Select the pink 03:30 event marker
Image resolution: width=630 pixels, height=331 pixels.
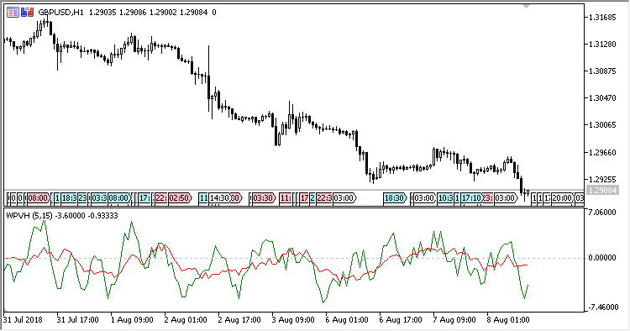264,198
